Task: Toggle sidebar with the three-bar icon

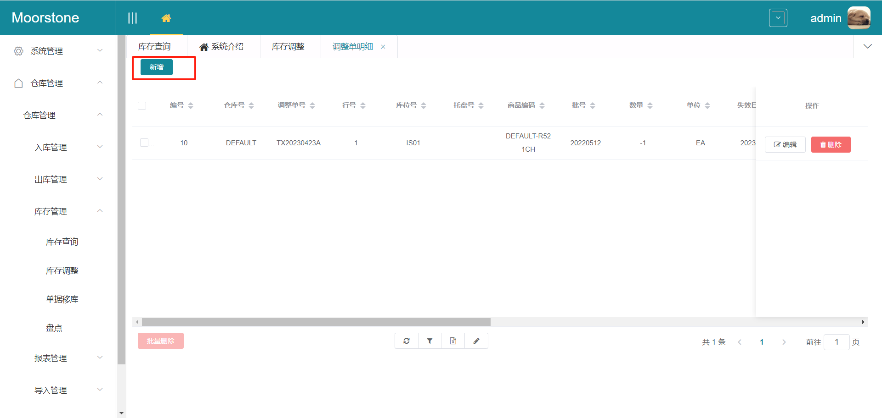Action: click(x=132, y=18)
